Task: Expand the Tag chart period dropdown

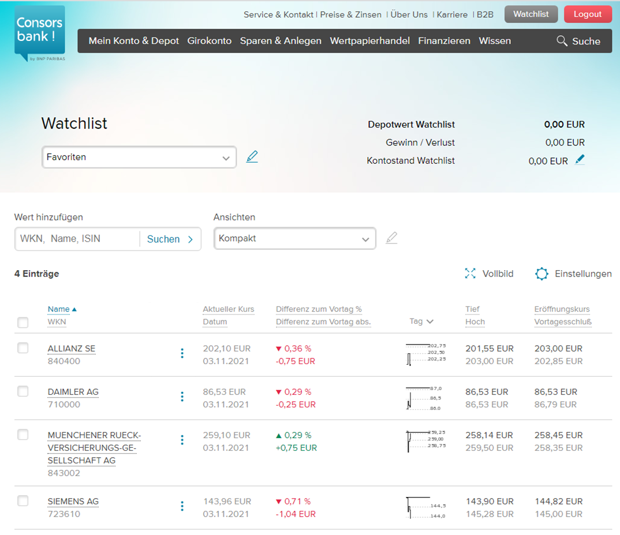Action: [421, 321]
